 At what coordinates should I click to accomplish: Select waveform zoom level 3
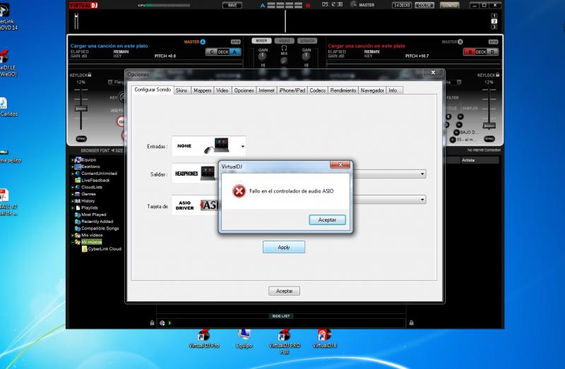494,27
